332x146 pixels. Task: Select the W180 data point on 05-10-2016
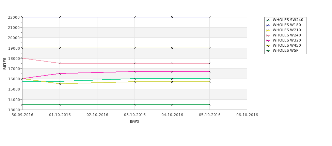pos(209,17)
